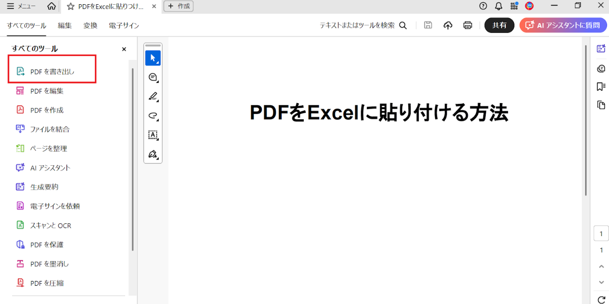
Task: Select the text box tool
Action: click(153, 135)
